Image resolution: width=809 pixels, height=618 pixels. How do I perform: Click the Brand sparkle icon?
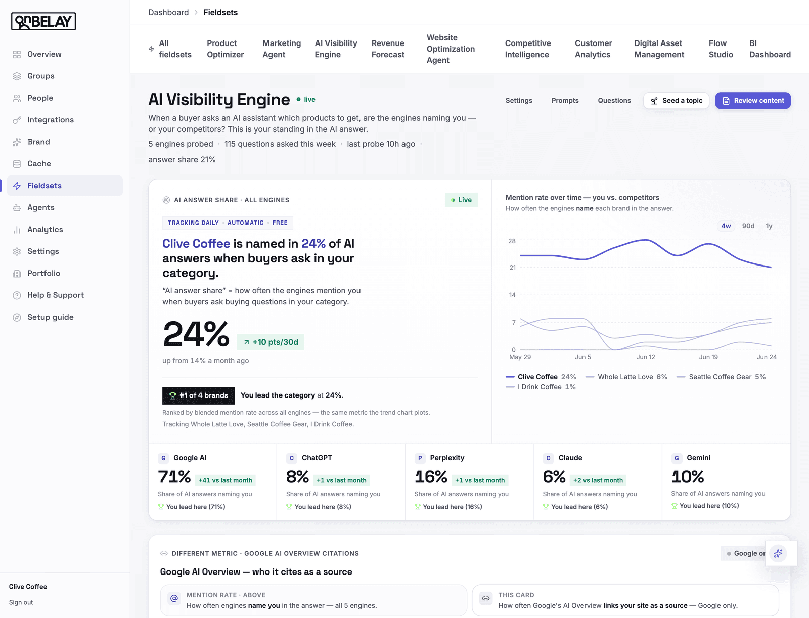pos(17,142)
